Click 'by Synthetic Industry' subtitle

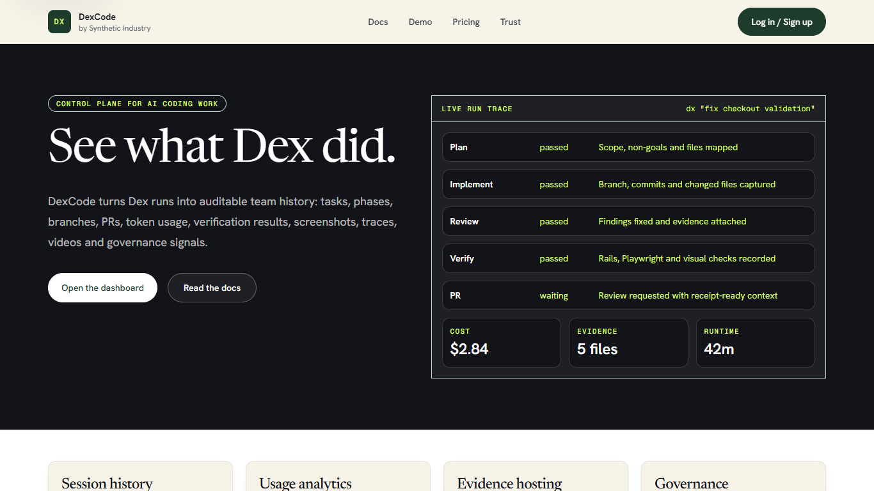[115, 28]
